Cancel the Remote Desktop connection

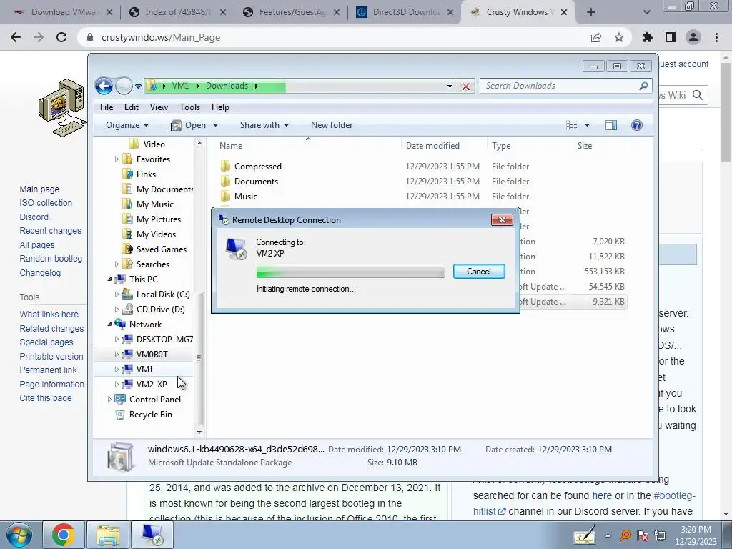[478, 271]
